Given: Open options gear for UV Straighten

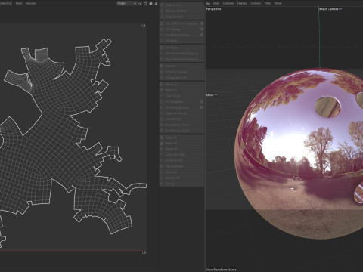Looking at the screenshot, I should point(202,101).
